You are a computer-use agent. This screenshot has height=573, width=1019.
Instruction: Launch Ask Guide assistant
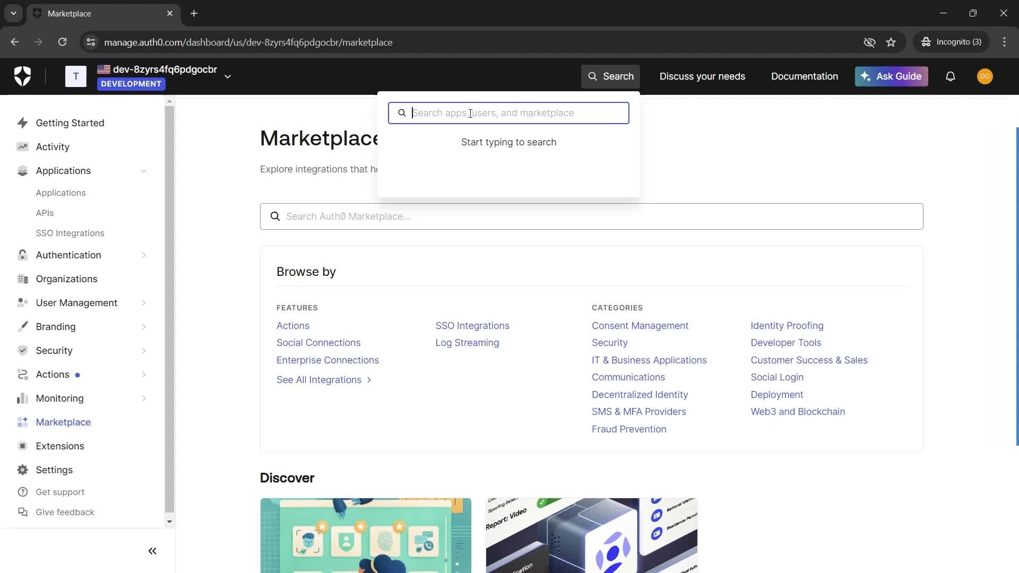[x=891, y=76]
